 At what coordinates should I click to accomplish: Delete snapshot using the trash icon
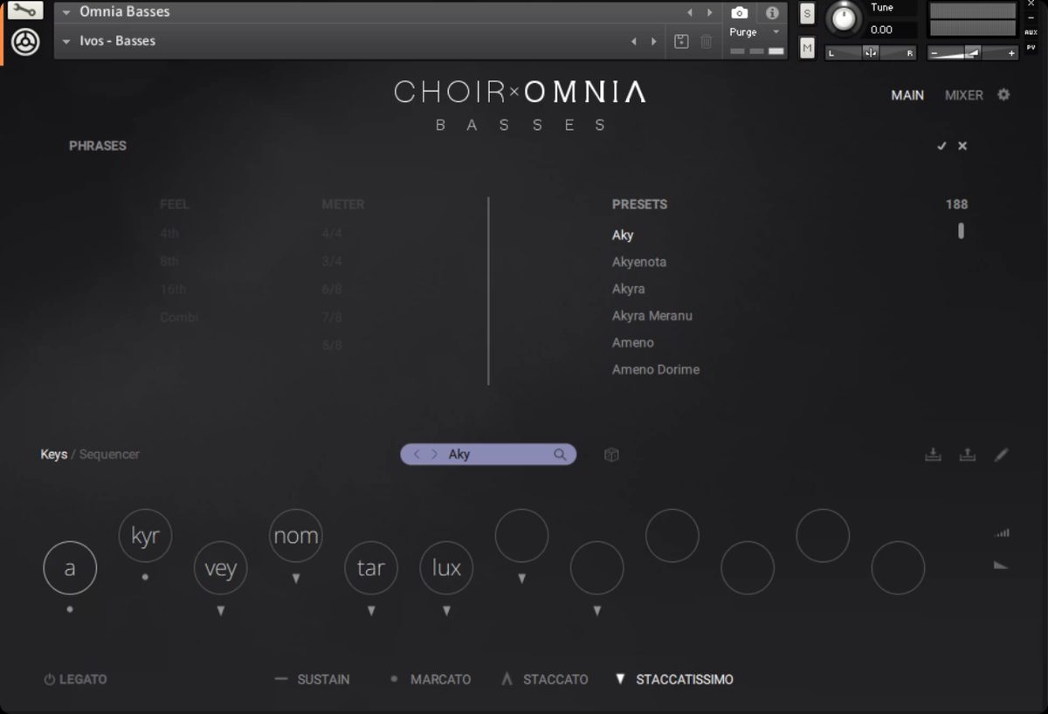pyautogui.click(x=707, y=41)
